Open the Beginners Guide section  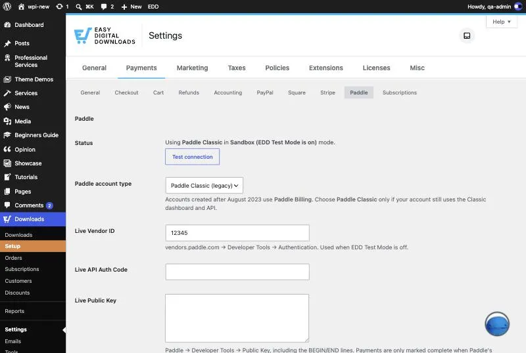pos(36,135)
